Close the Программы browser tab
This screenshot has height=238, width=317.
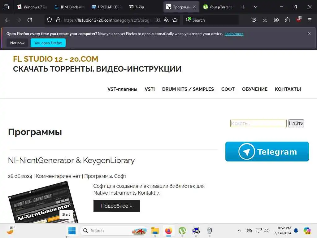point(194,7)
